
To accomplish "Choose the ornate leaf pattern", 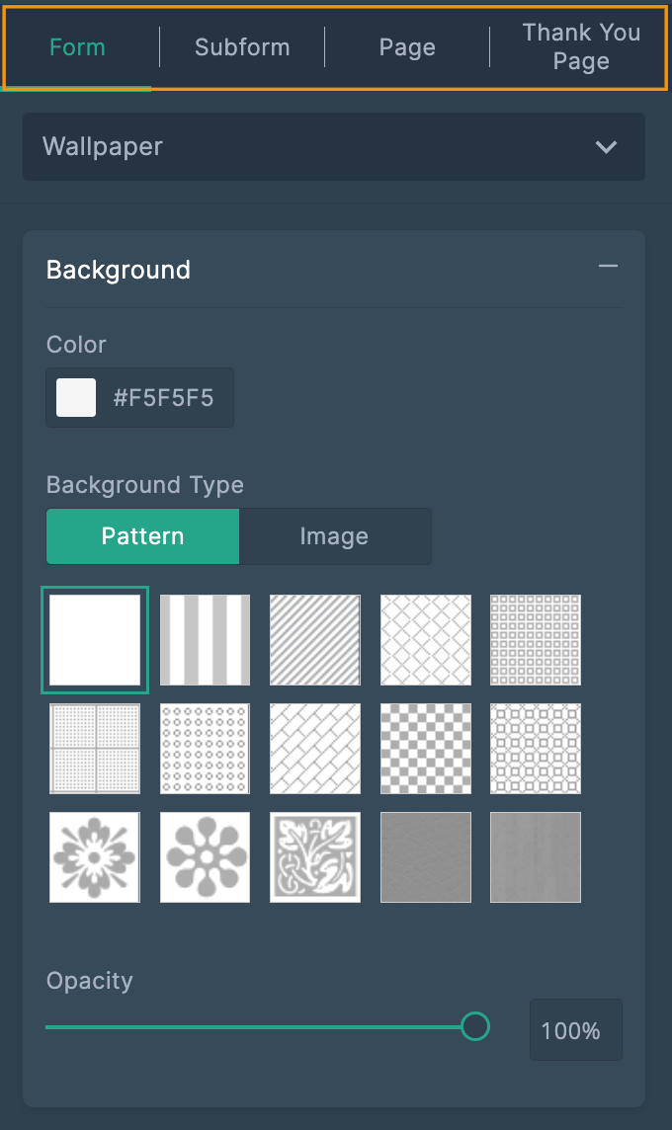I will point(315,857).
